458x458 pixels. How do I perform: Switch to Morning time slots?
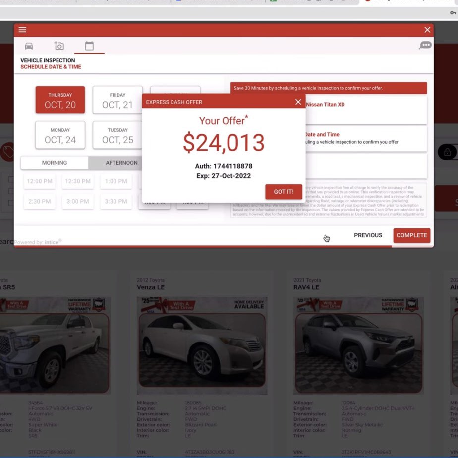click(x=55, y=163)
